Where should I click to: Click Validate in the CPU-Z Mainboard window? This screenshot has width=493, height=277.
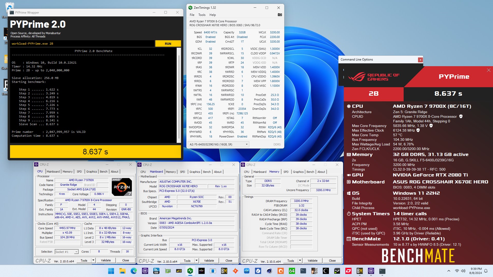click(209, 261)
